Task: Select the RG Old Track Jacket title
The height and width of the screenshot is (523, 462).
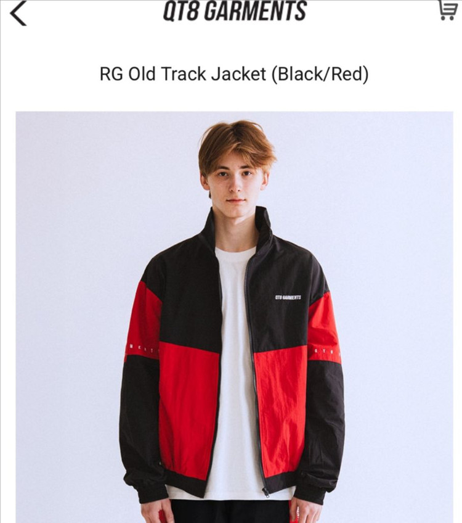Action: tap(234, 74)
